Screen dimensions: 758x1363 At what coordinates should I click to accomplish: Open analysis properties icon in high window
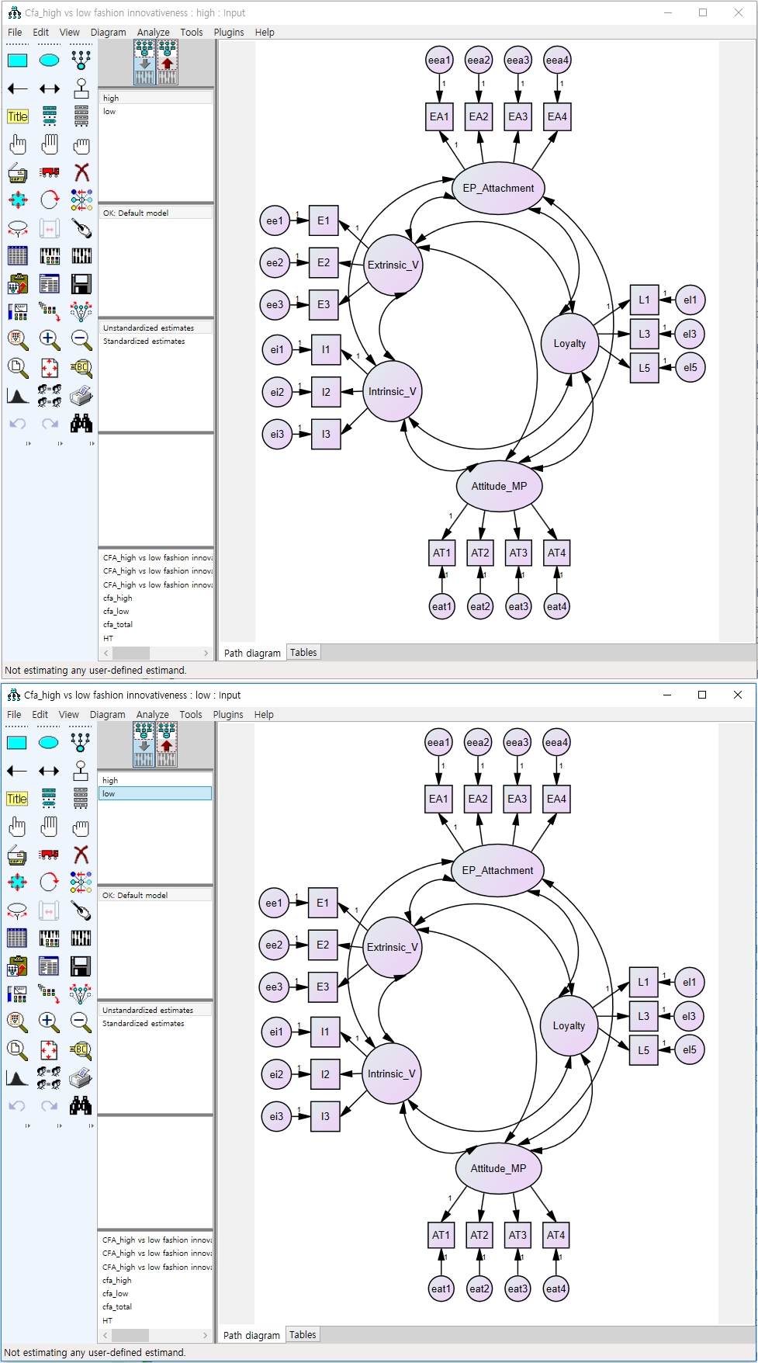coord(49,256)
